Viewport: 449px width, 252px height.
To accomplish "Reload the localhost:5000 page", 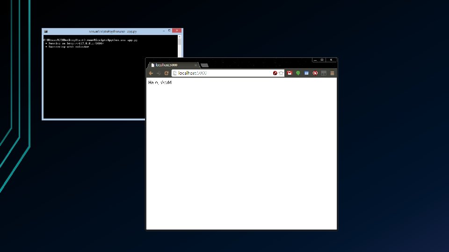I will tap(167, 73).
